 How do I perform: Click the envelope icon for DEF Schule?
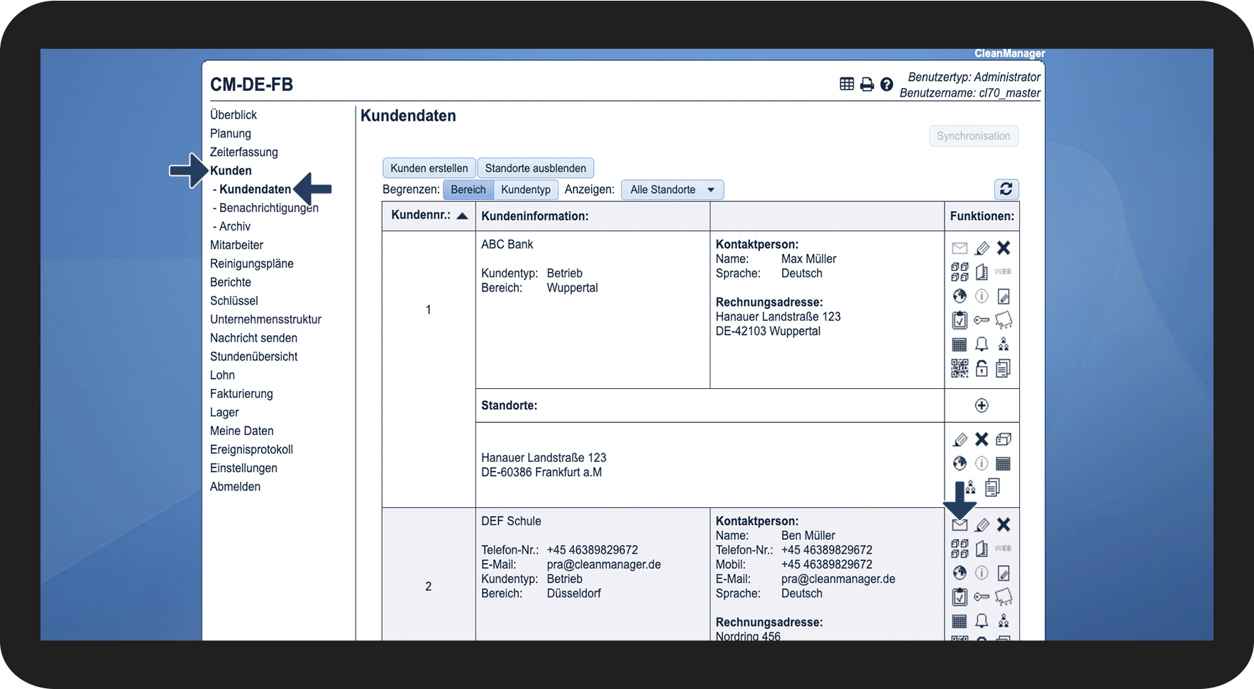(x=959, y=525)
